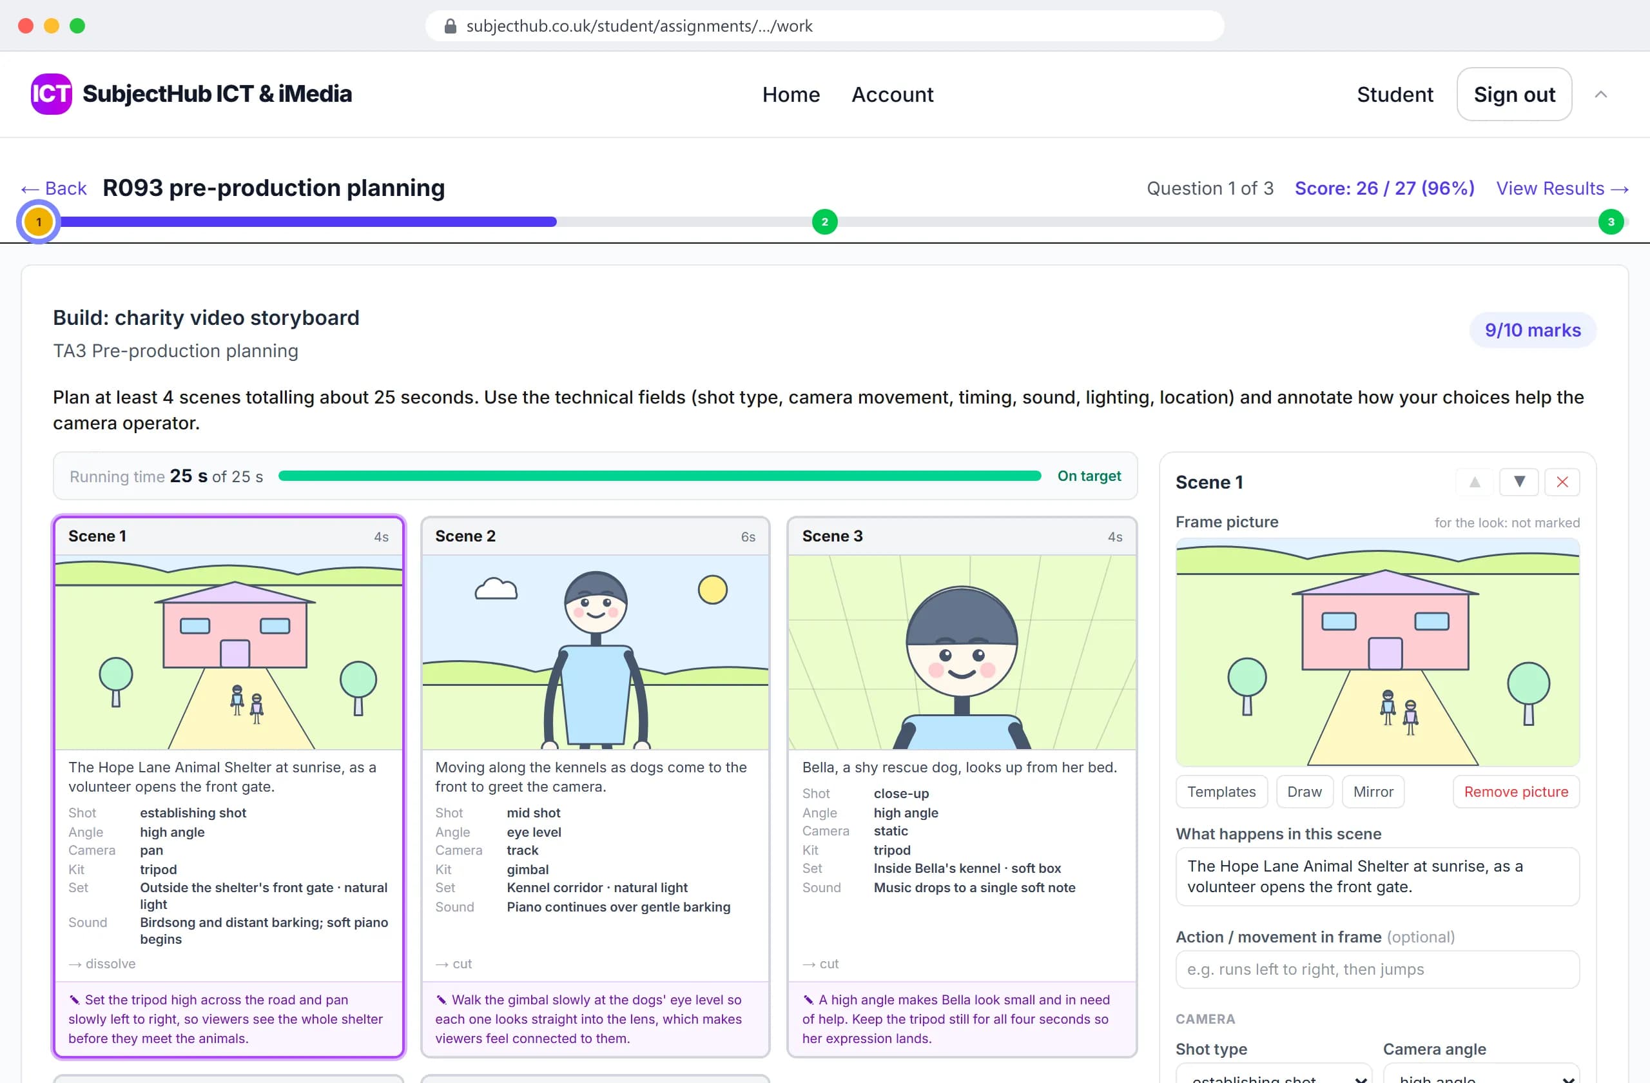Click the On target status label

(1089, 476)
